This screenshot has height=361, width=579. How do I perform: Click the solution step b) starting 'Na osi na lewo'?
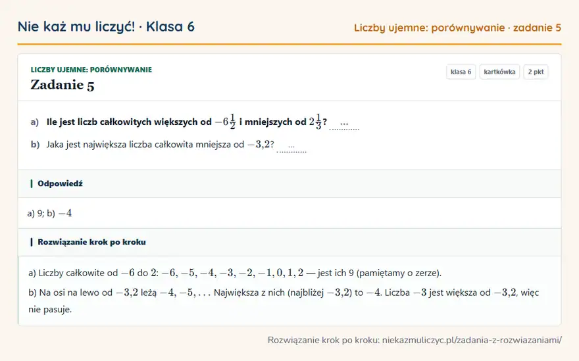284,301
